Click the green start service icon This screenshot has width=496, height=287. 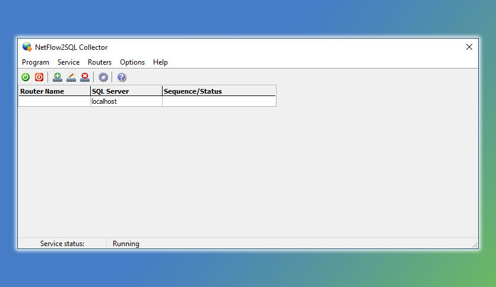pyautogui.click(x=26, y=77)
